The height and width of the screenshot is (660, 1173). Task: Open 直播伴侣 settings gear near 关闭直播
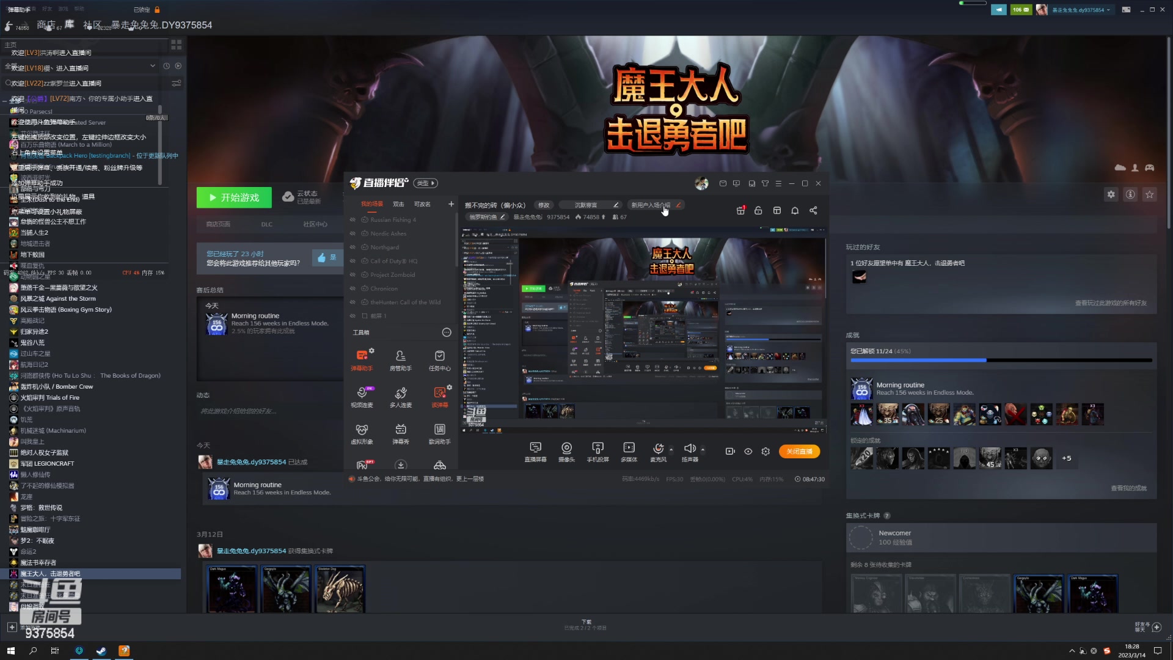(x=766, y=452)
